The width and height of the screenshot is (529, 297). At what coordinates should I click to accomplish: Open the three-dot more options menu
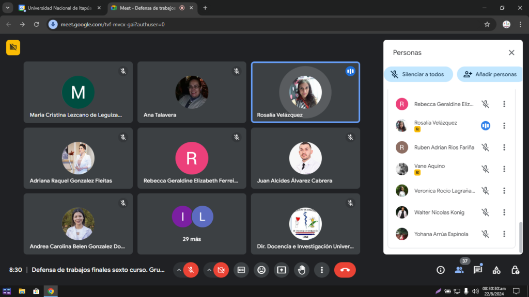[x=322, y=270]
